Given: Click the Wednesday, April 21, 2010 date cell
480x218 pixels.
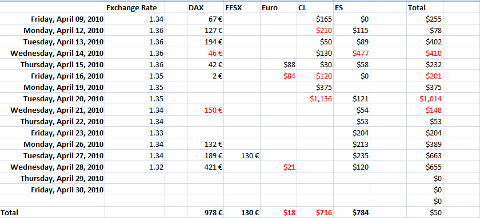Looking at the screenshot, I should pos(53,110).
